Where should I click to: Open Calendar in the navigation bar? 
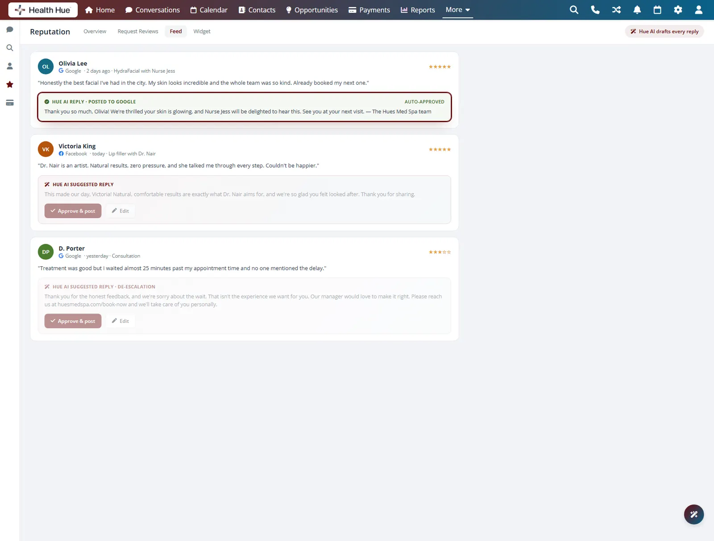tap(209, 10)
